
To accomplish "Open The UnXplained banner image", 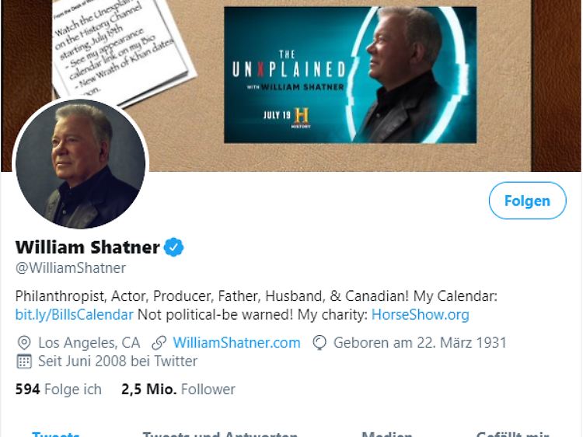I will pos(350,75).
